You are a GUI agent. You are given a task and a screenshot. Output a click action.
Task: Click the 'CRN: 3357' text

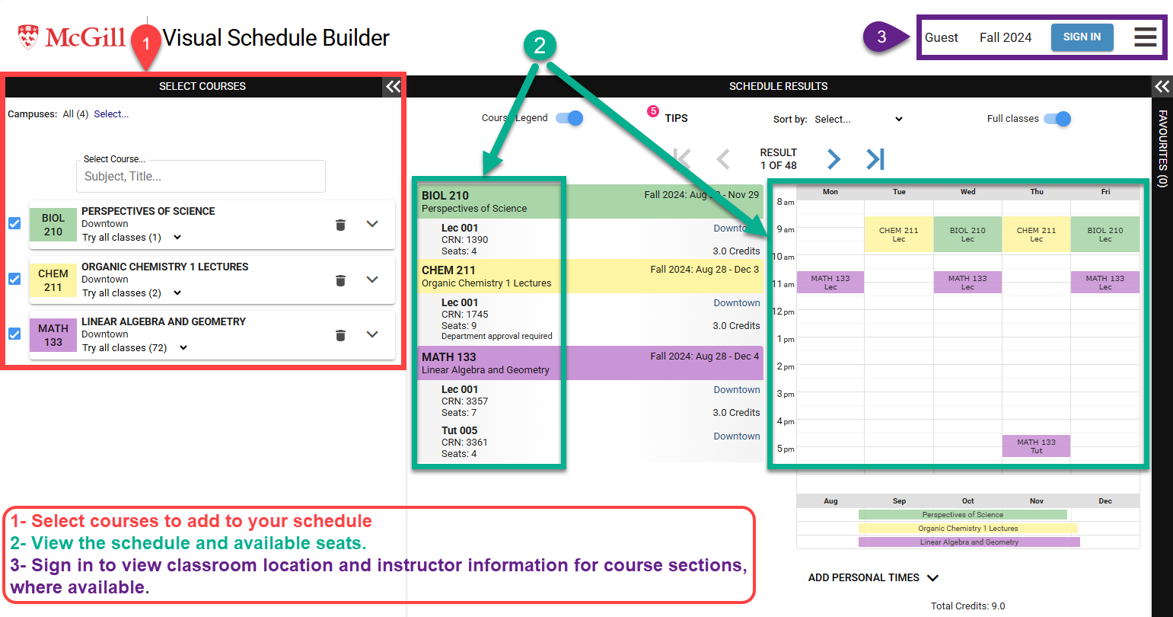465,401
